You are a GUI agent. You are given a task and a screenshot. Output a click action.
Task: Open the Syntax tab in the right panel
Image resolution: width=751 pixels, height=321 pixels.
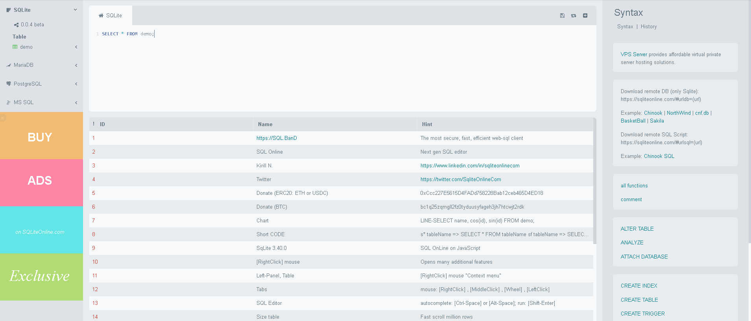tap(625, 27)
